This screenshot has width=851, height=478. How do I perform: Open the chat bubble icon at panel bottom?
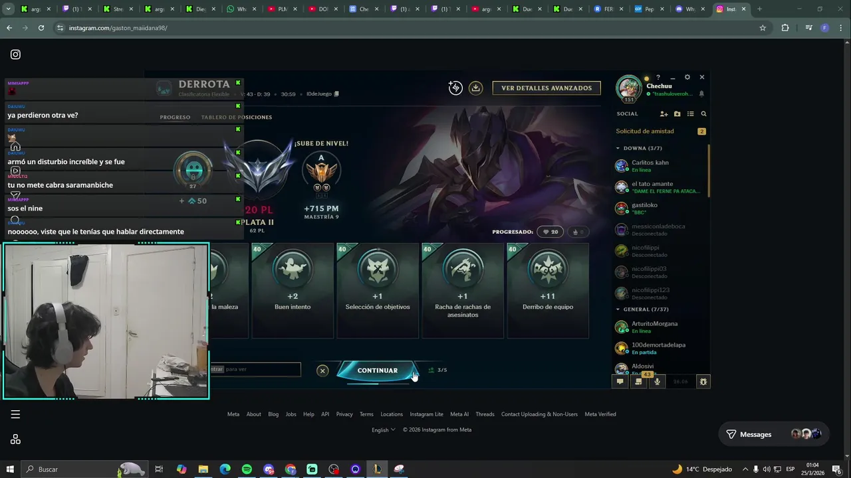(x=620, y=381)
